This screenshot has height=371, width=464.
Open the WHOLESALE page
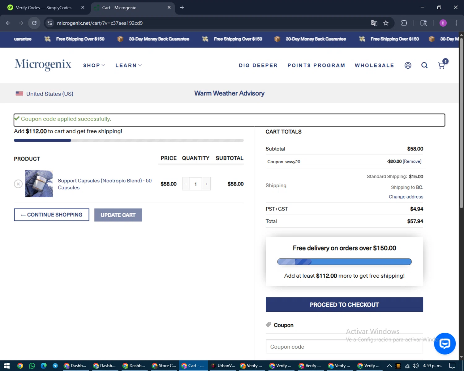[374, 66]
